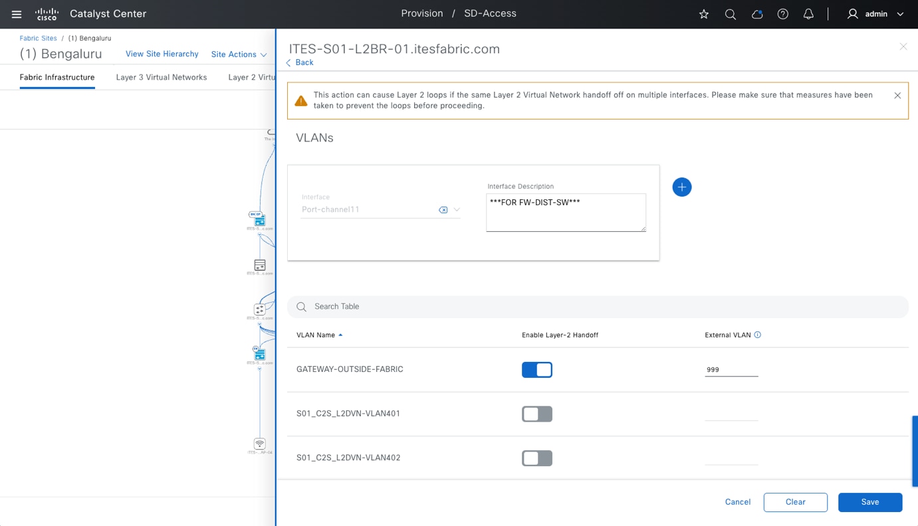
Task: Click the Search Table field
Action: coord(598,307)
